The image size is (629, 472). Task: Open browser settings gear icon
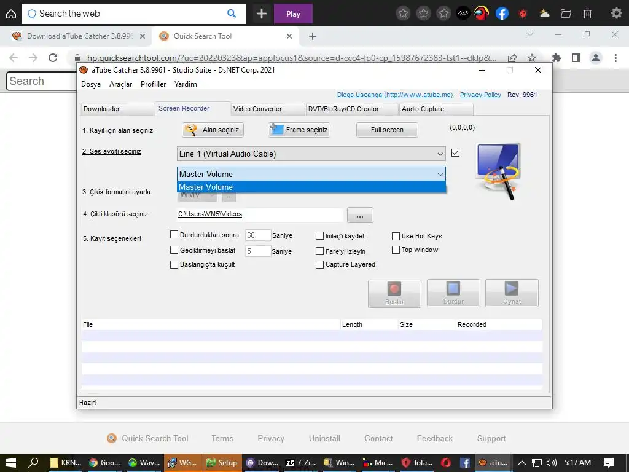(x=616, y=14)
